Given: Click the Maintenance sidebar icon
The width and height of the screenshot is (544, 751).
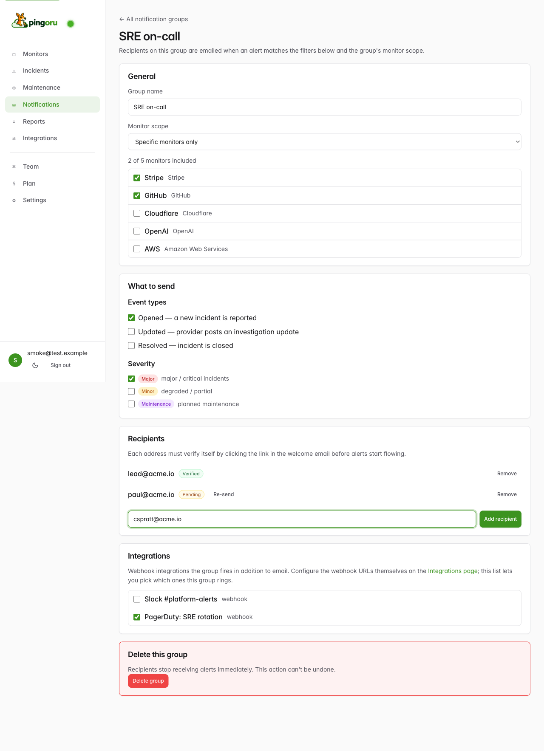Looking at the screenshot, I should (x=14, y=88).
